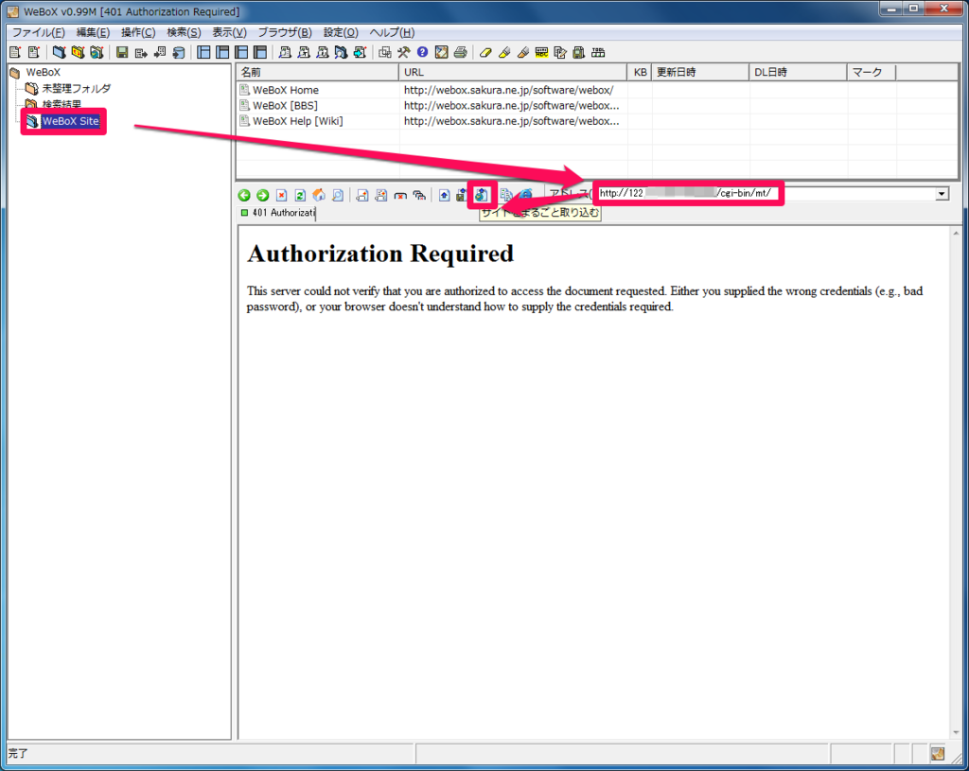Click the close-all-tabs icon
Viewport: 969px width, 771px height.
tap(419, 195)
